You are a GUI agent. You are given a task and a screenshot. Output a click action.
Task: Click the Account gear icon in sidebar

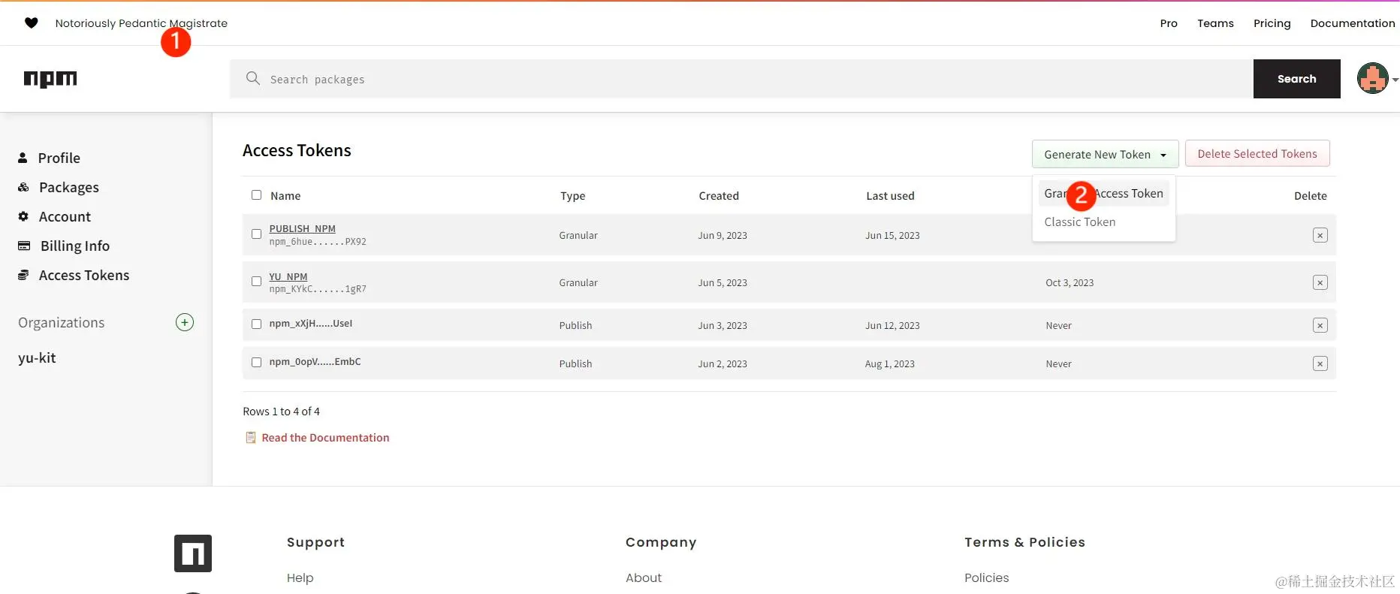(x=23, y=216)
